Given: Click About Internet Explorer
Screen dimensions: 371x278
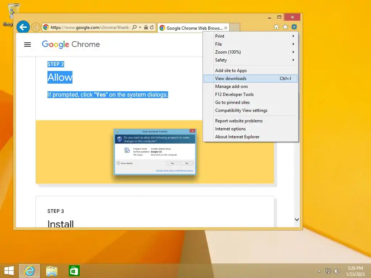Looking at the screenshot, I should 250,137.
